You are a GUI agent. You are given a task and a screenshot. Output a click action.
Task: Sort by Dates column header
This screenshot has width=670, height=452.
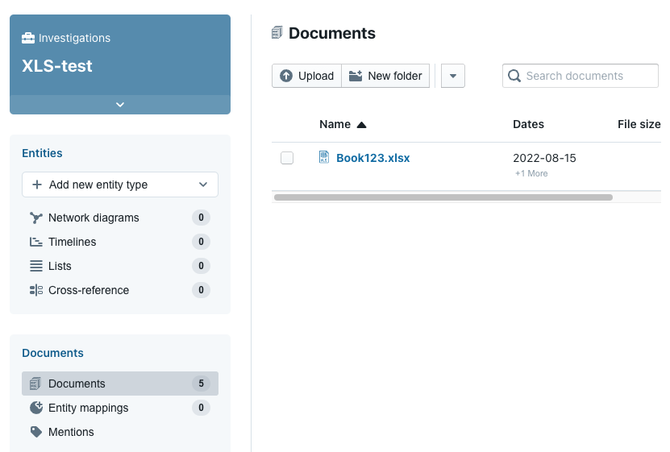pyautogui.click(x=529, y=124)
